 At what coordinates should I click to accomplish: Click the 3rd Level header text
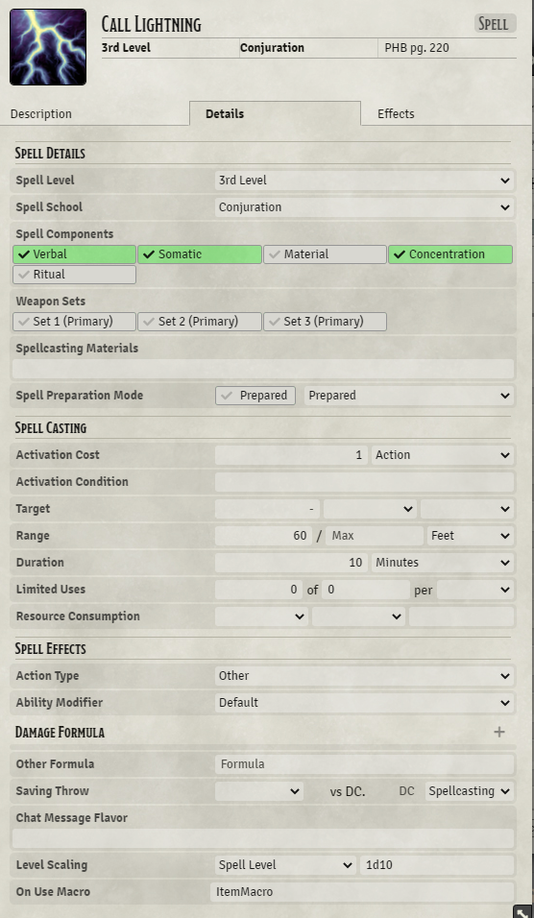(126, 48)
